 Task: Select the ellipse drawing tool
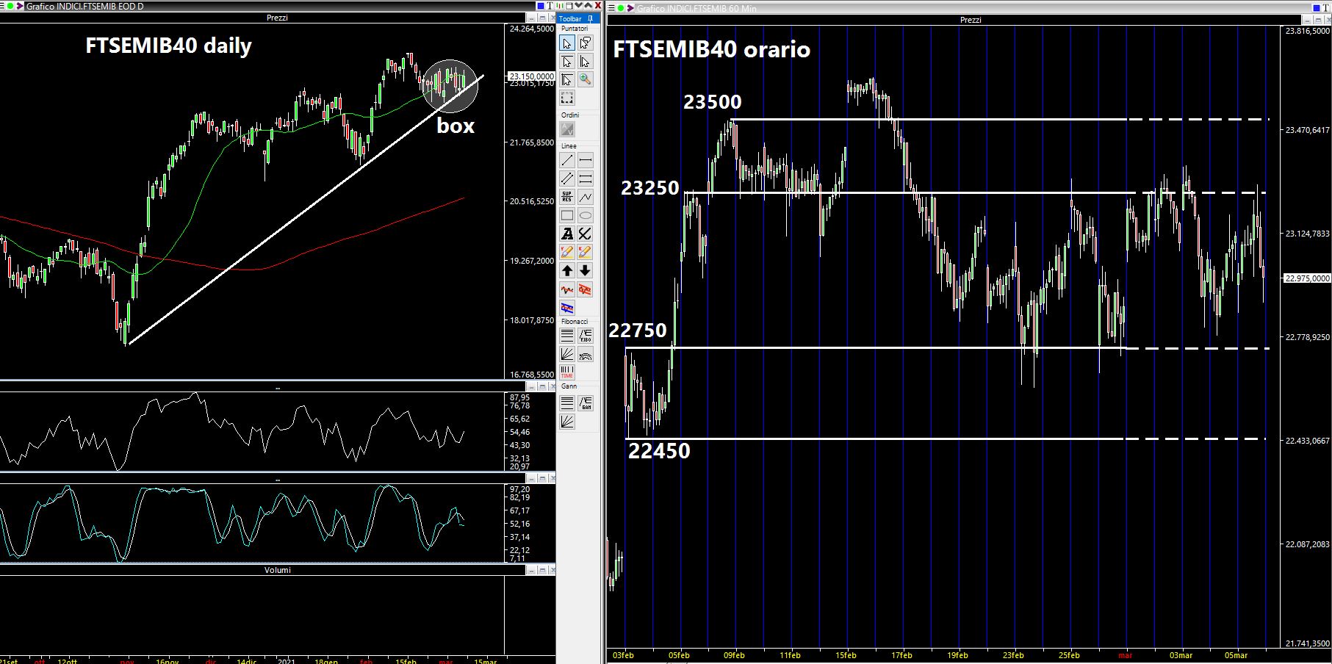[586, 215]
